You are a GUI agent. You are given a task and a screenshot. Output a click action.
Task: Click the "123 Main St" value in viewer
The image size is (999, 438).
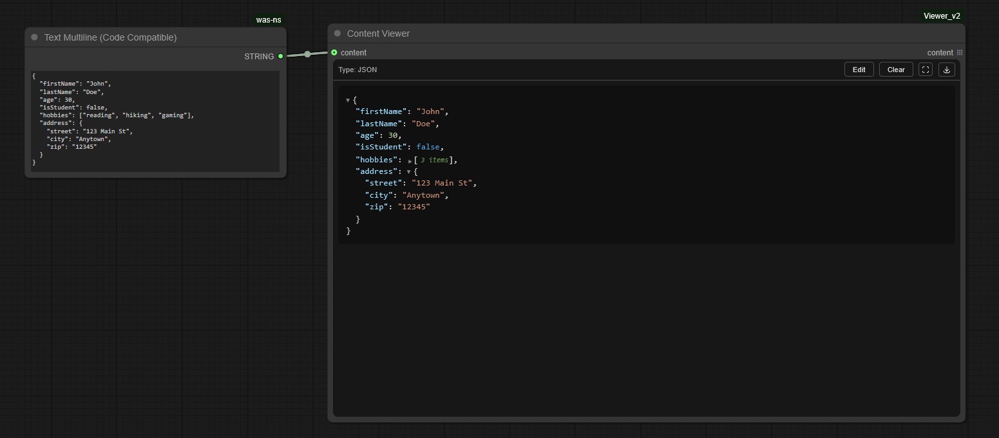coord(441,183)
